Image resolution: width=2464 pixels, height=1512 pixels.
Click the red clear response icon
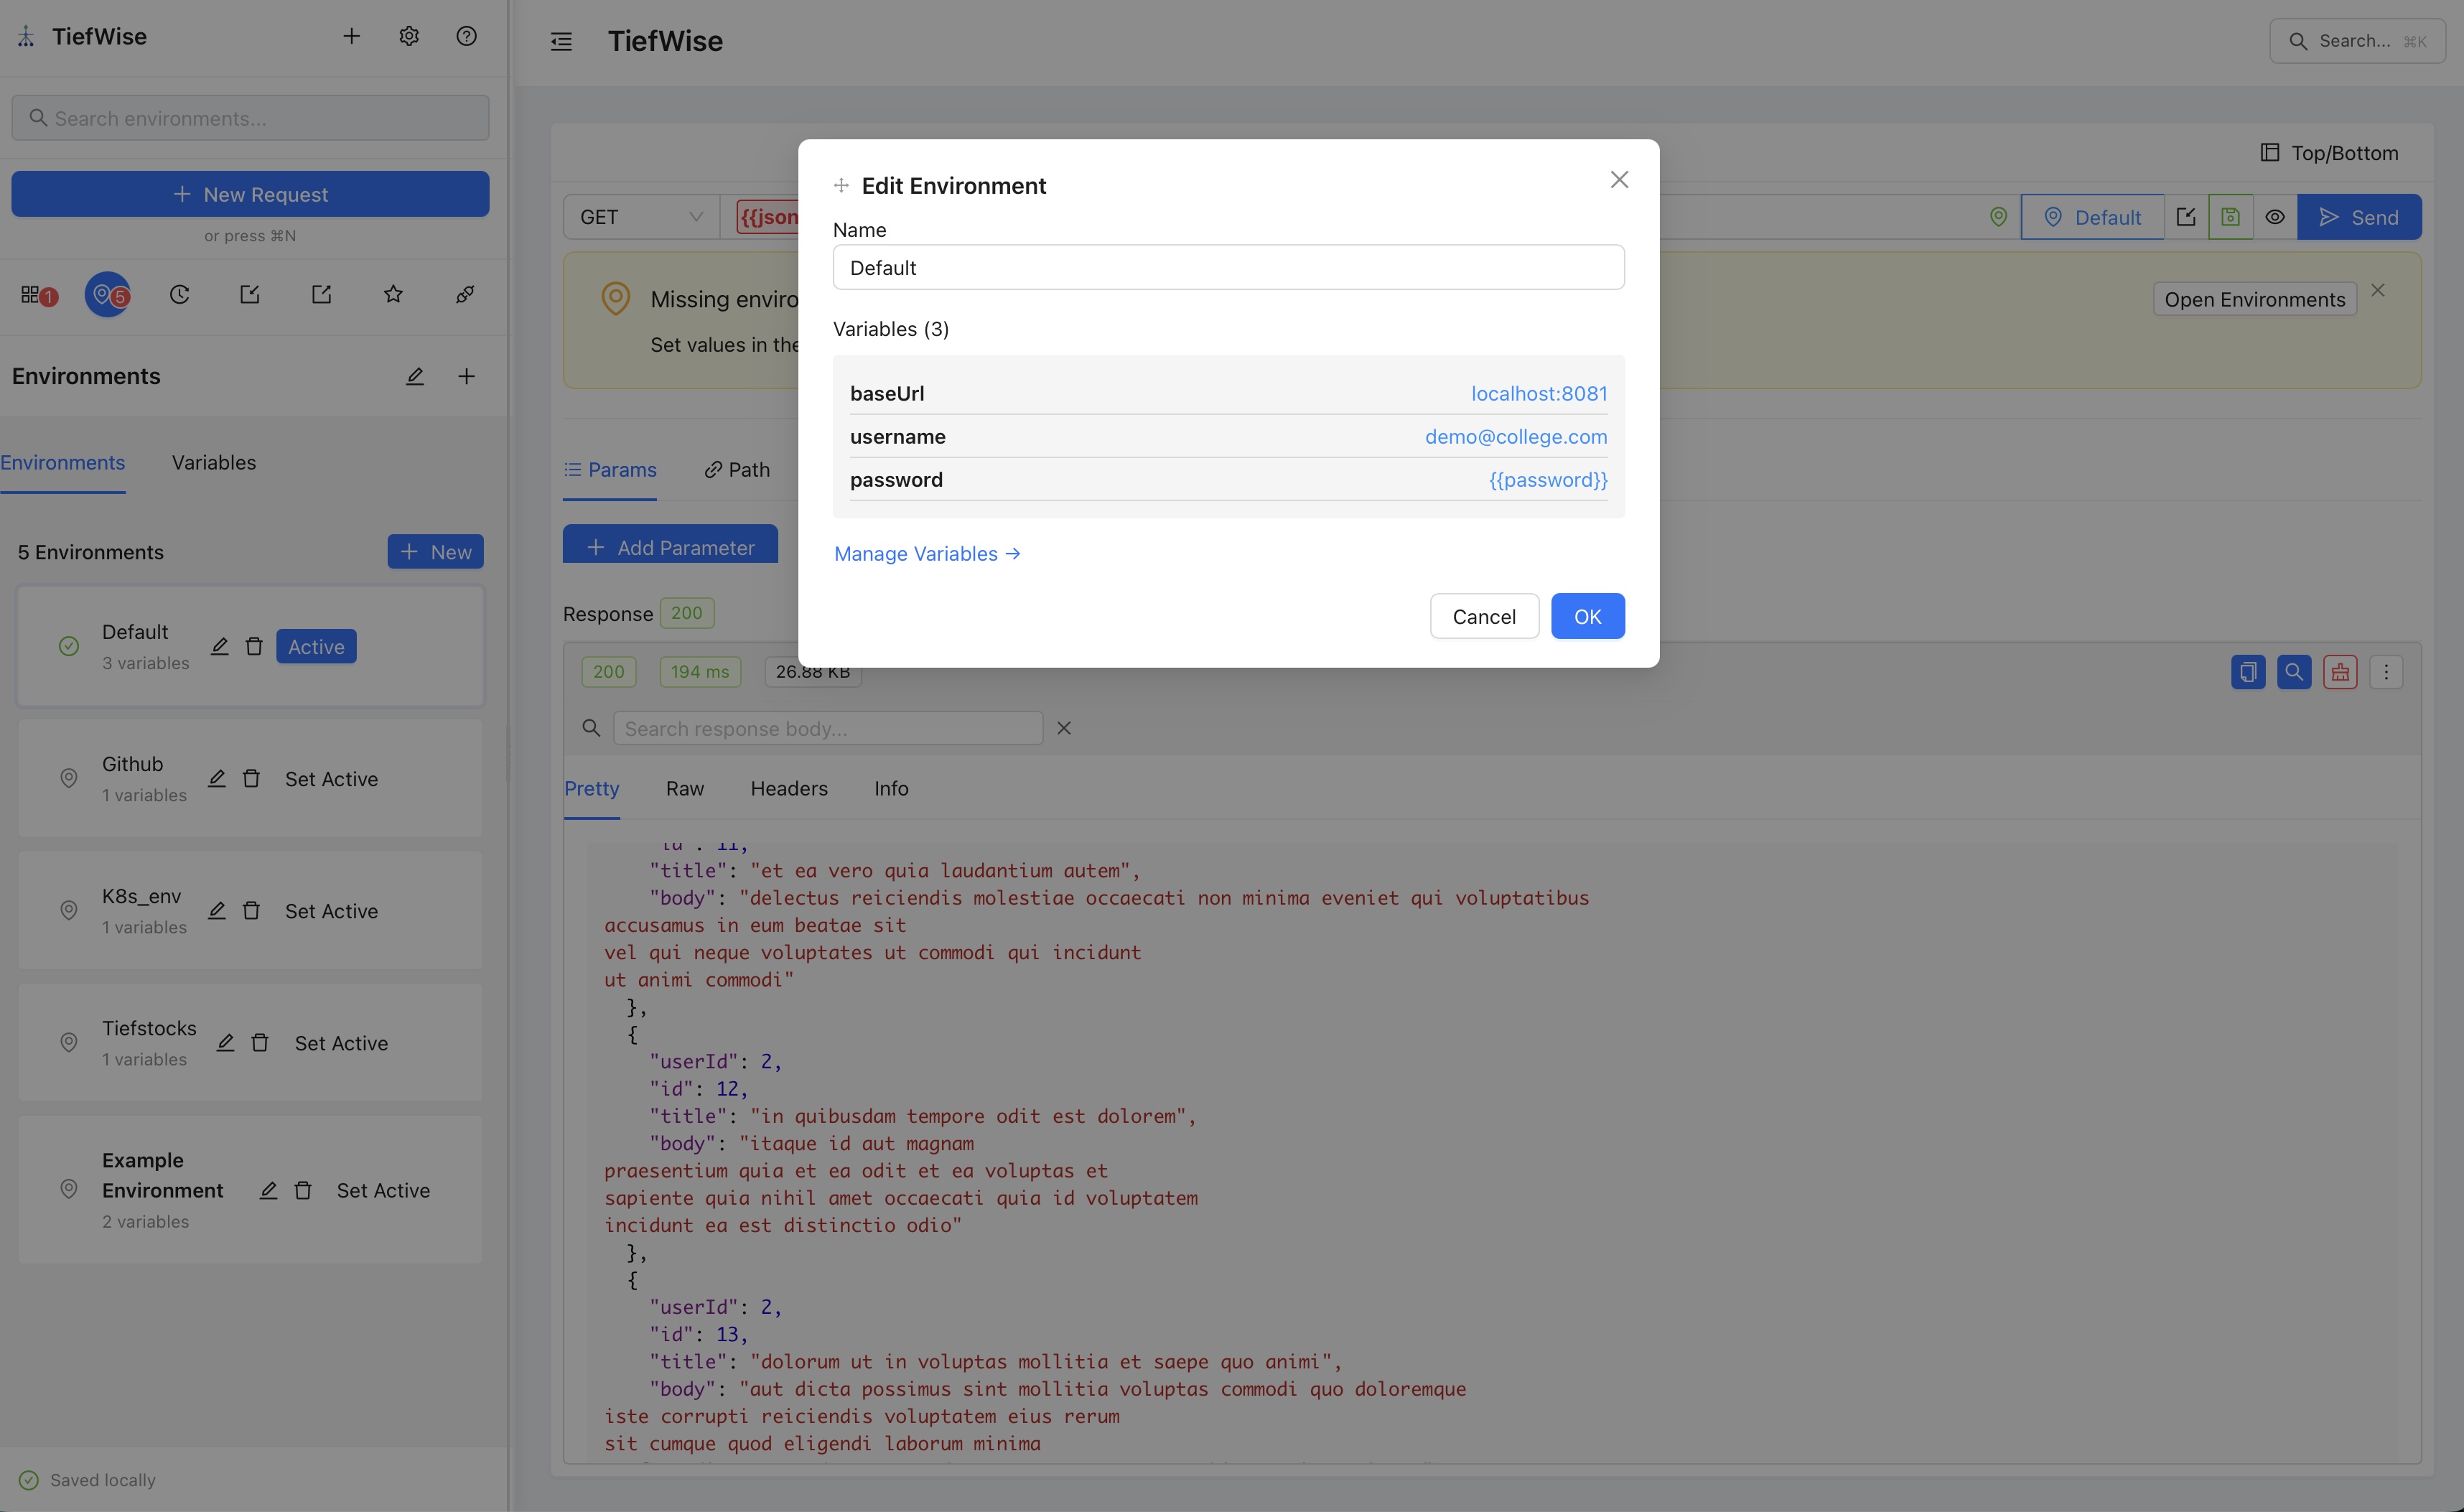pyautogui.click(x=2340, y=672)
